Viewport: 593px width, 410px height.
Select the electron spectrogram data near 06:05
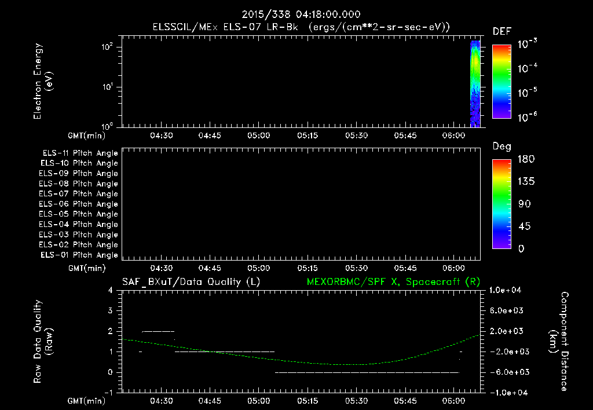tap(475, 84)
